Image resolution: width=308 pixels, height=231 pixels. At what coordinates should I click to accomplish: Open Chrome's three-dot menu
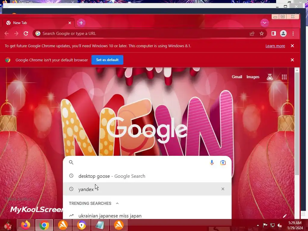pyautogui.click(x=293, y=34)
